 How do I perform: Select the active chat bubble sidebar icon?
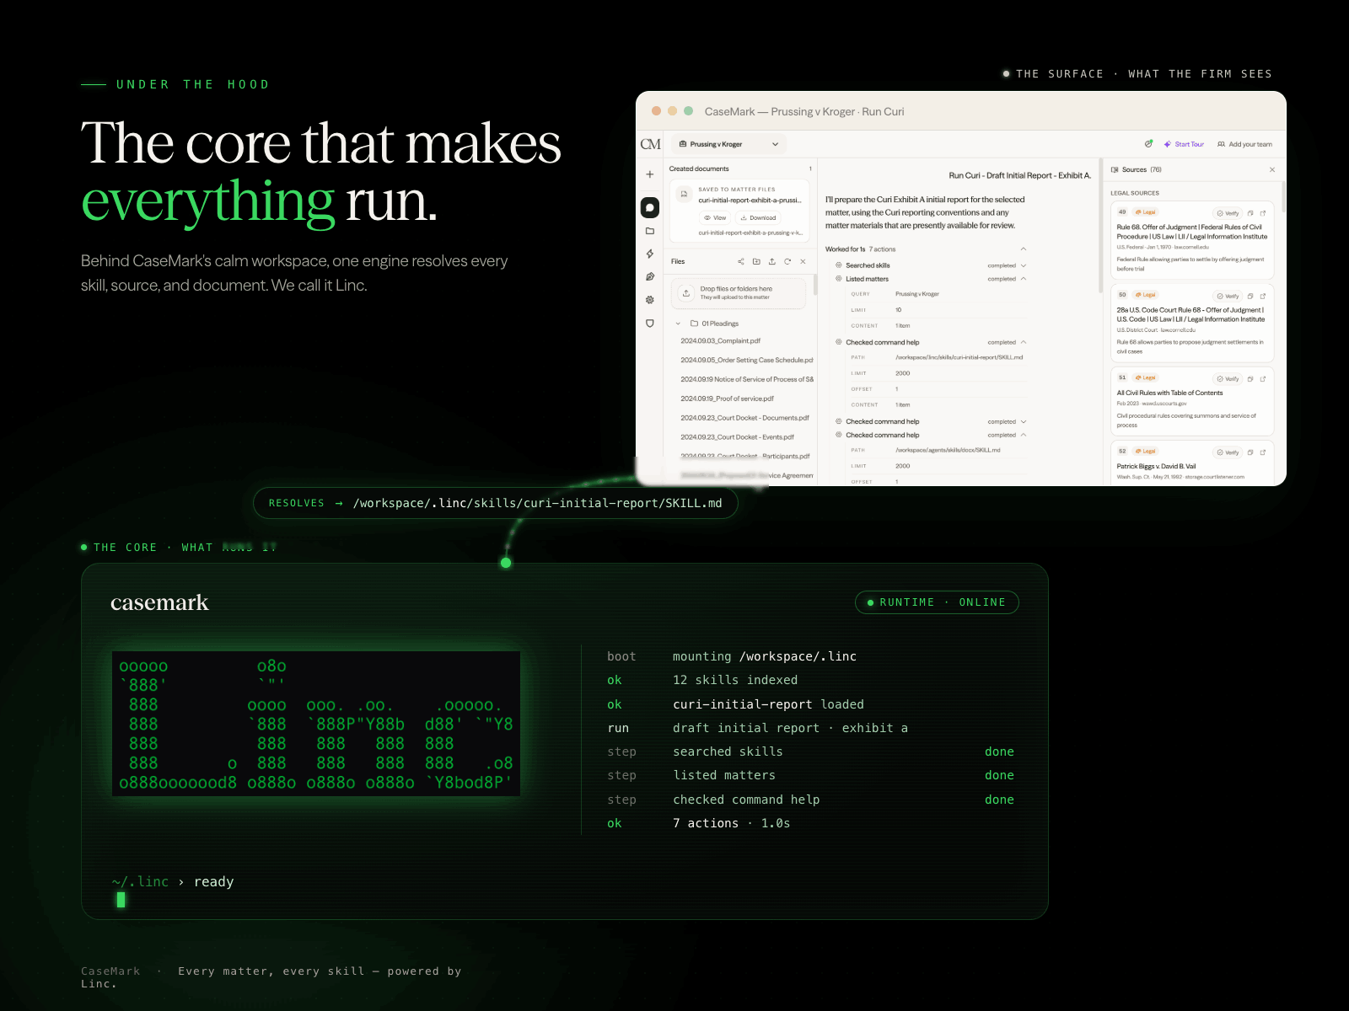(650, 207)
